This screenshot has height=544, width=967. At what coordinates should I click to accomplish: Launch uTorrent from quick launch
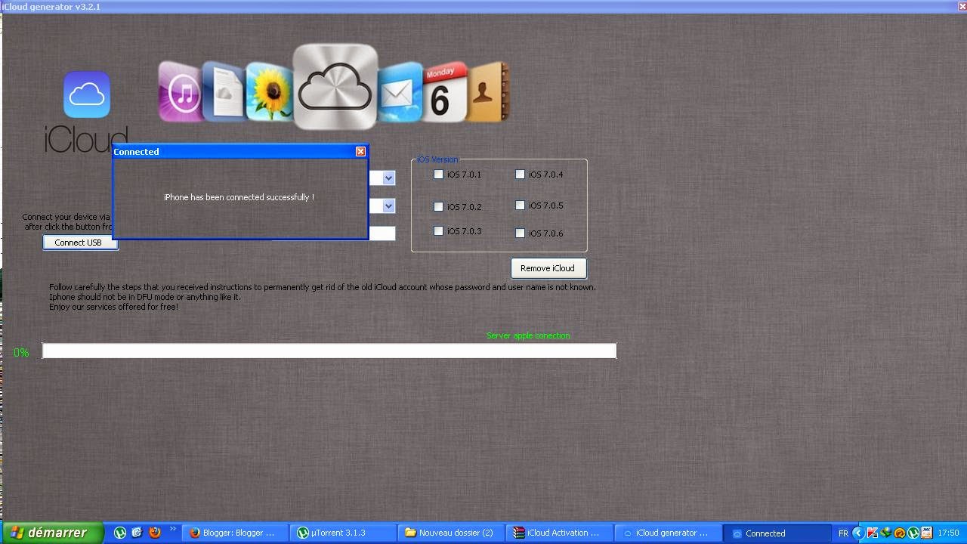120,533
